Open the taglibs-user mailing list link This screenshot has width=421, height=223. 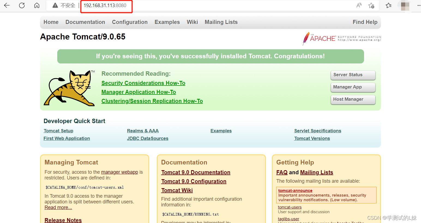(x=288, y=219)
